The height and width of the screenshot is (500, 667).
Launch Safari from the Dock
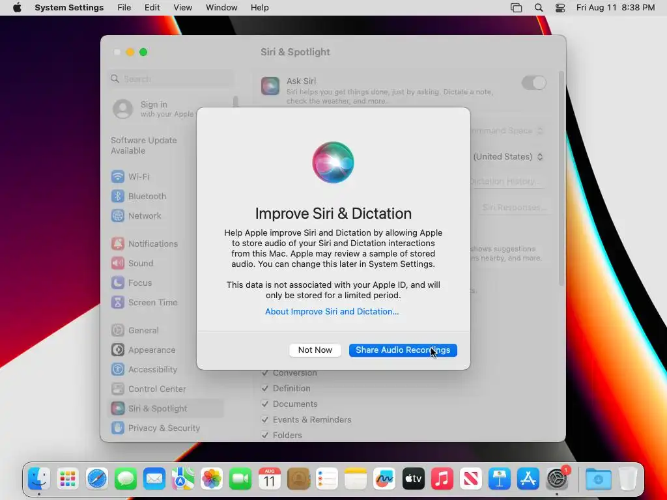tap(96, 479)
